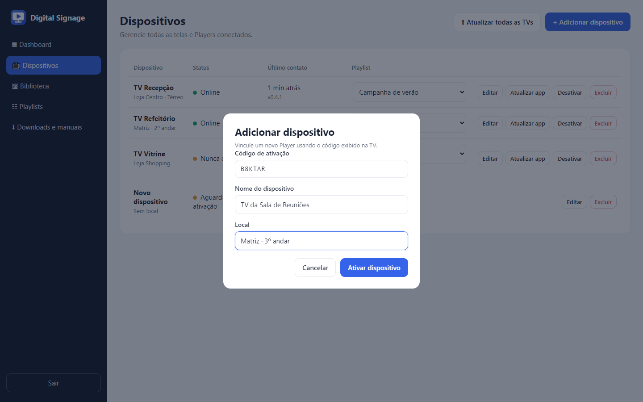The image size is (643, 402).
Task: Expand the playlist dropdown for TV Refeitório
Action: 443,123
